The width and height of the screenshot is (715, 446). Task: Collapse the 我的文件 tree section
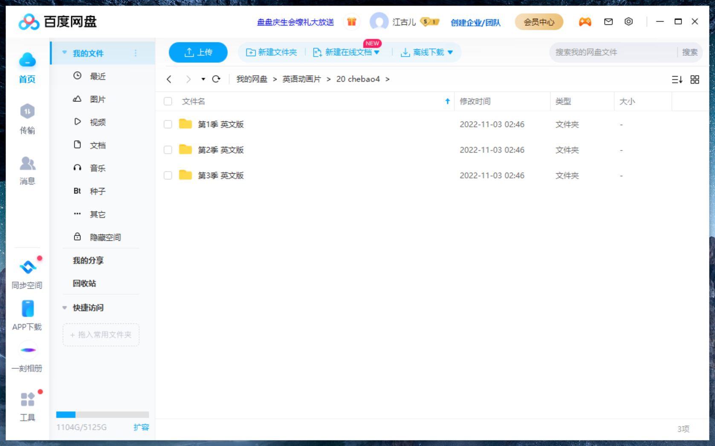[64, 52]
